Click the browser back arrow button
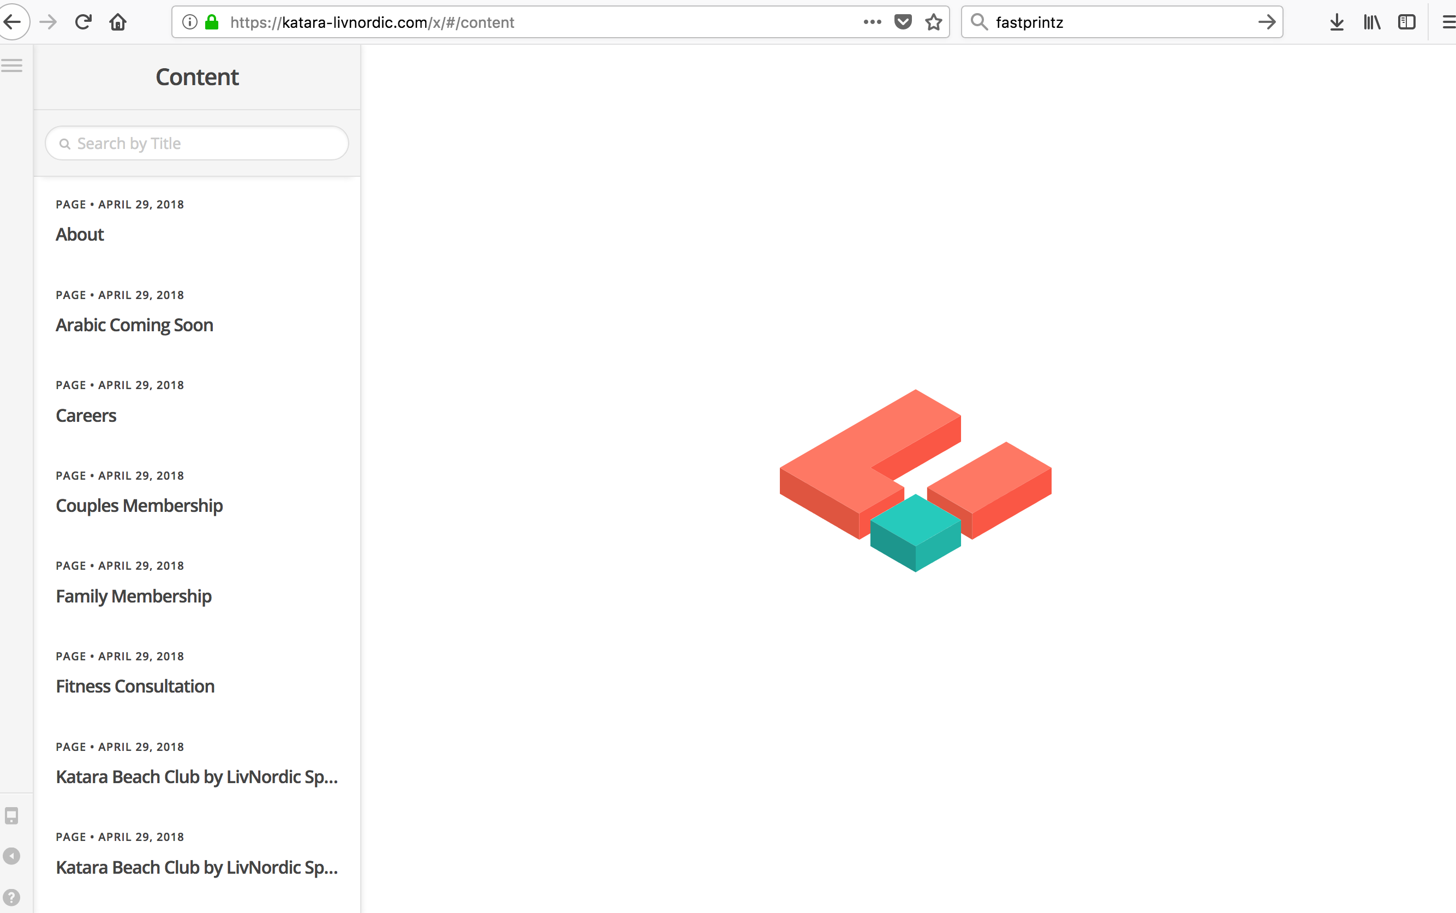 (13, 22)
